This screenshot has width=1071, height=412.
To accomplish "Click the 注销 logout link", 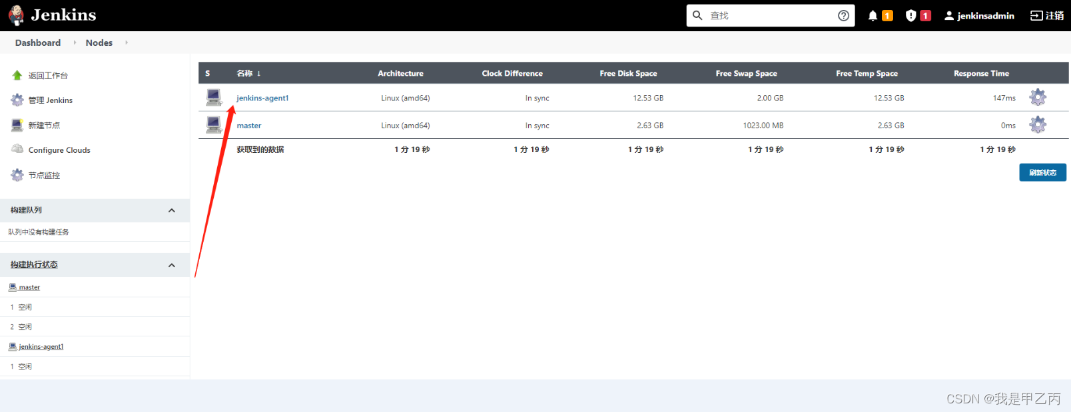I will tap(1047, 15).
